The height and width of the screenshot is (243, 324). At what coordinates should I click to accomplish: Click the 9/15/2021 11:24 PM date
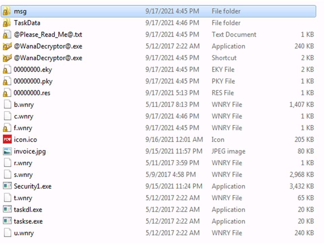(174, 186)
